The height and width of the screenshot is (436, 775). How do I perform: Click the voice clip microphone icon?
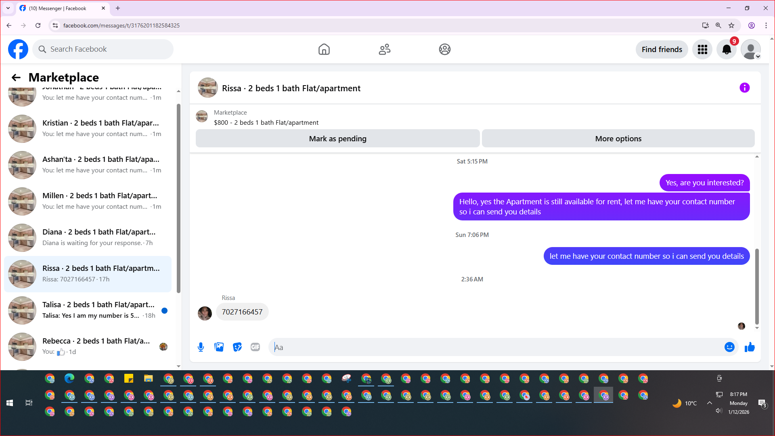[201, 347]
